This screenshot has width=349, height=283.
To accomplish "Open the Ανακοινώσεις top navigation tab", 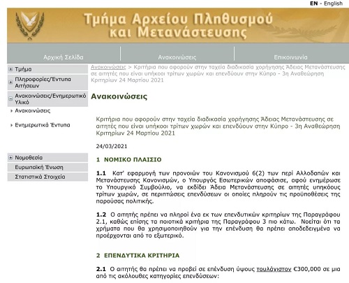I will pyautogui.click(x=177, y=57).
